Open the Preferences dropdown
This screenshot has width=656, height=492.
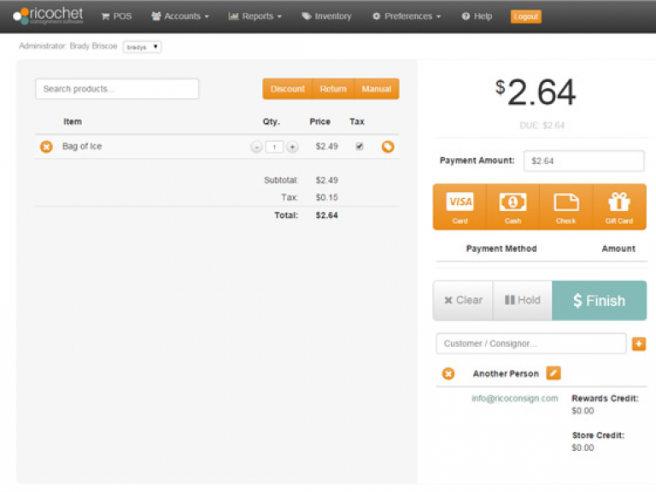coord(407,16)
